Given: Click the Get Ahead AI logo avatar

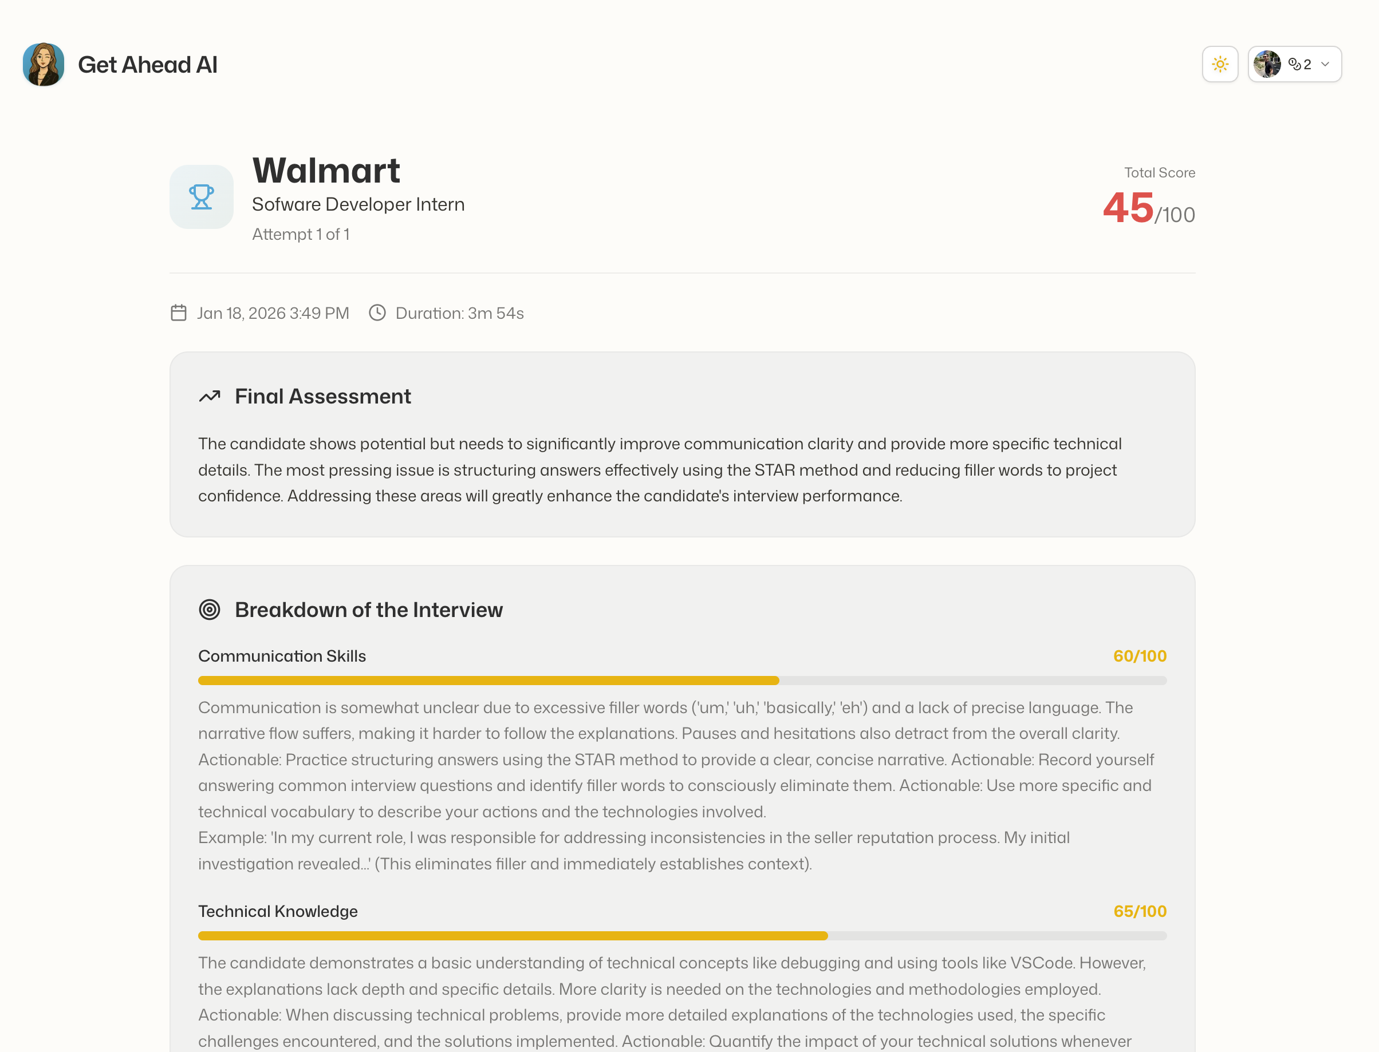Looking at the screenshot, I should pos(43,63).
